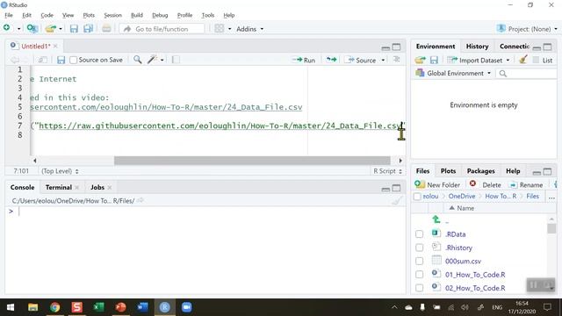
Task: Re-run previous code region icon
Action: [331, 60]
